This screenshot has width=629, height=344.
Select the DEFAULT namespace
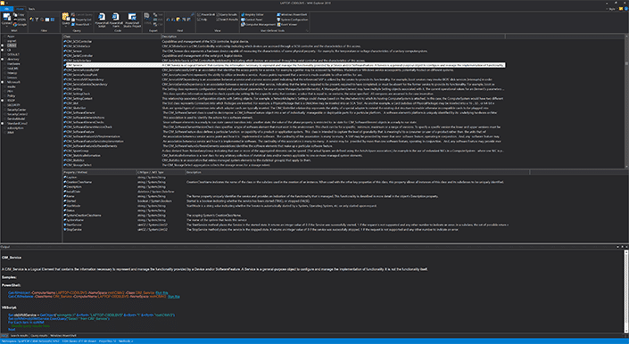point(13,54)
